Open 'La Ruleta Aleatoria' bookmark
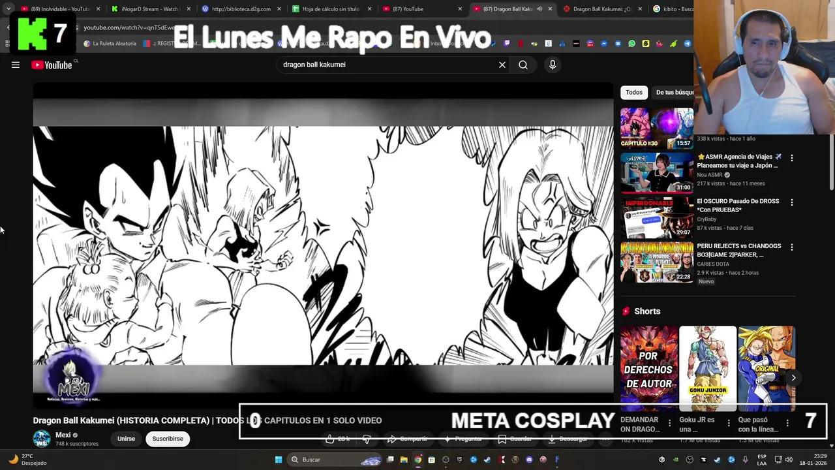This screenshot has width=835, height=470. click(x=110, y=44)
